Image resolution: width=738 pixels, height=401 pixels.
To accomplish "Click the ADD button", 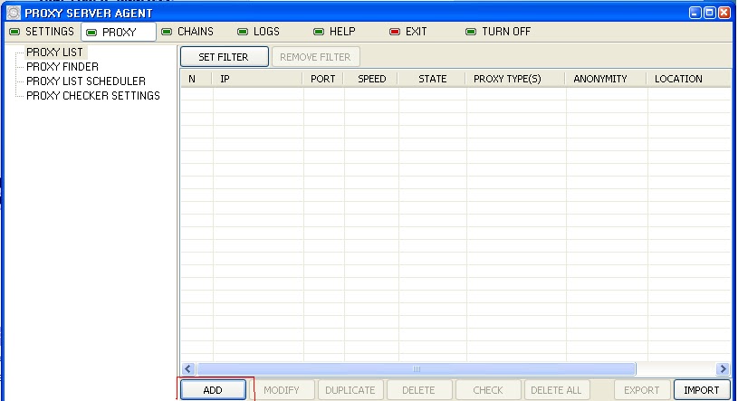I will coord(213,390).
